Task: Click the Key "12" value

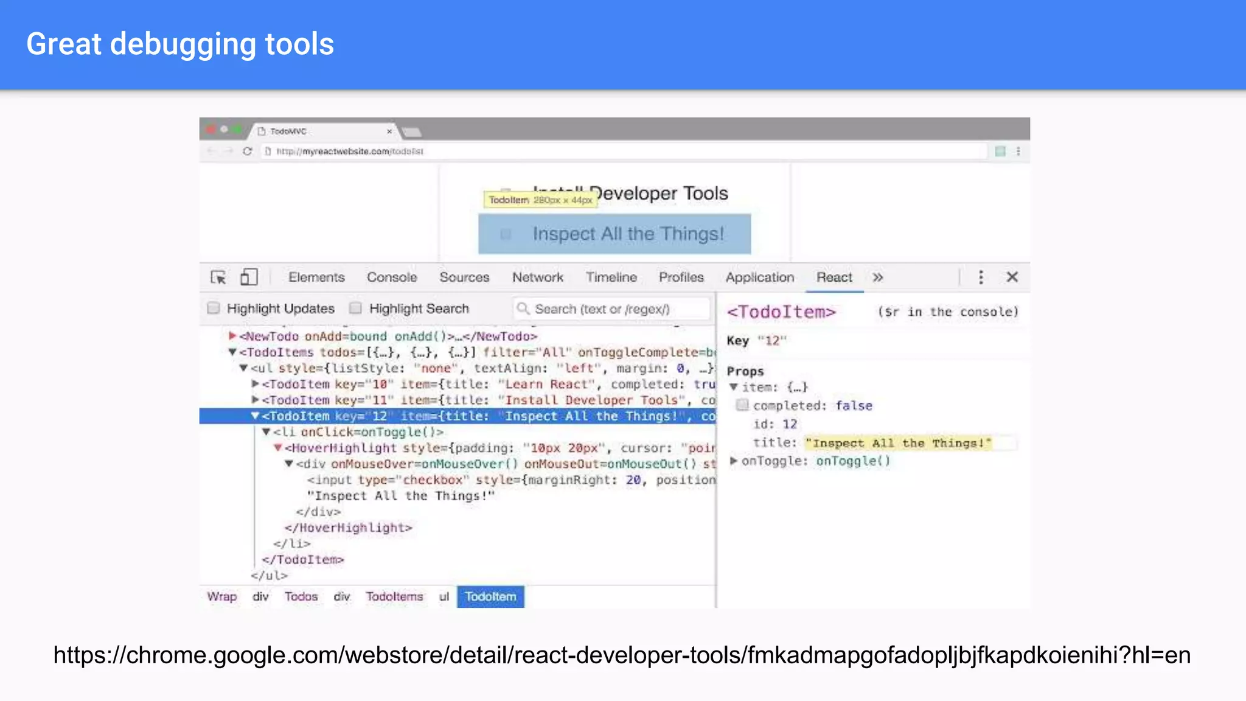Action: 772,340
